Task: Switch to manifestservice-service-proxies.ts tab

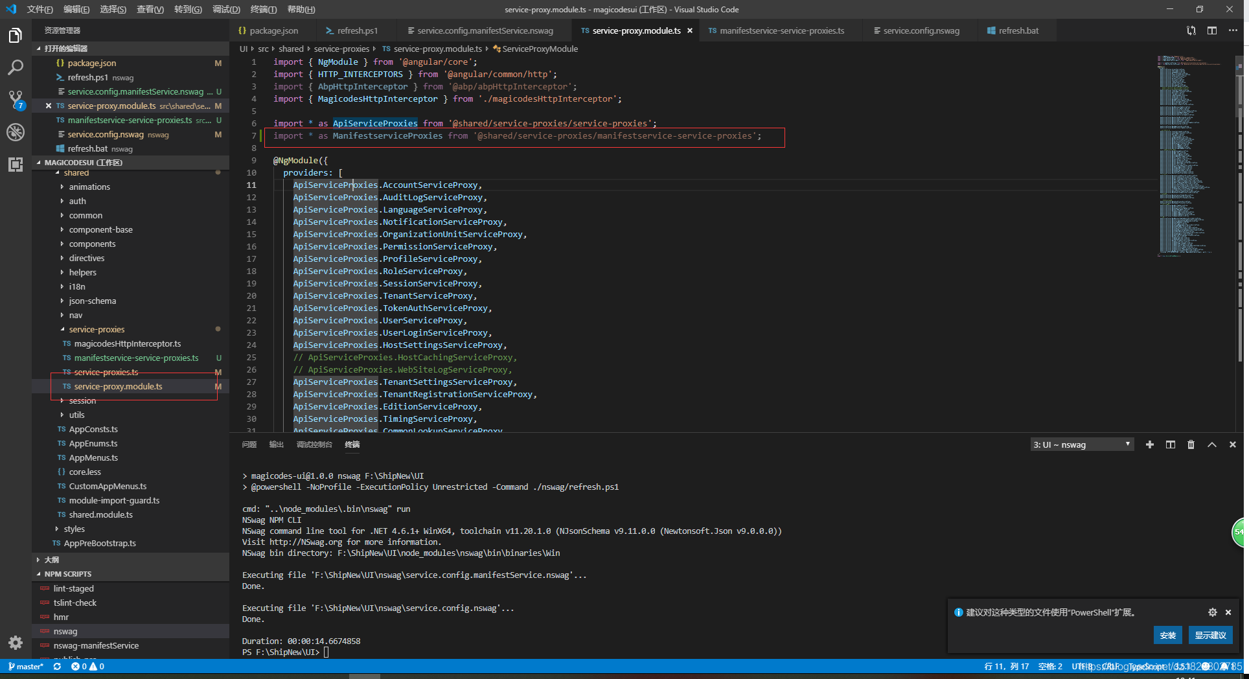Action: click(782, 30)
